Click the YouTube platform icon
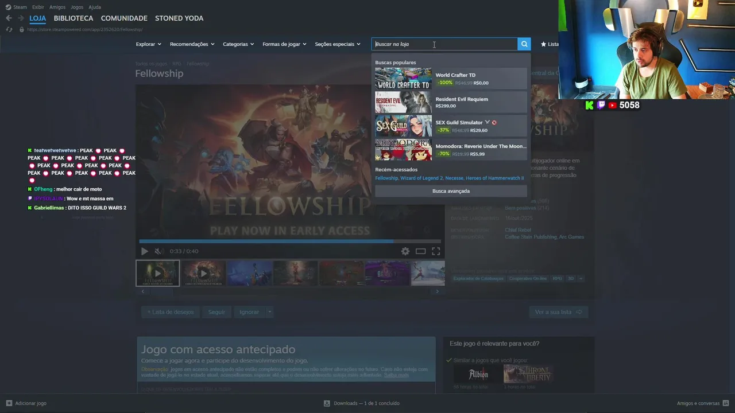Screen dimensions: 735x413 pos(613,105)
